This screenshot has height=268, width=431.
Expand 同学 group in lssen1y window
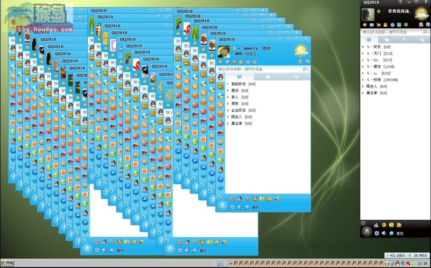(x=228, y=104)
